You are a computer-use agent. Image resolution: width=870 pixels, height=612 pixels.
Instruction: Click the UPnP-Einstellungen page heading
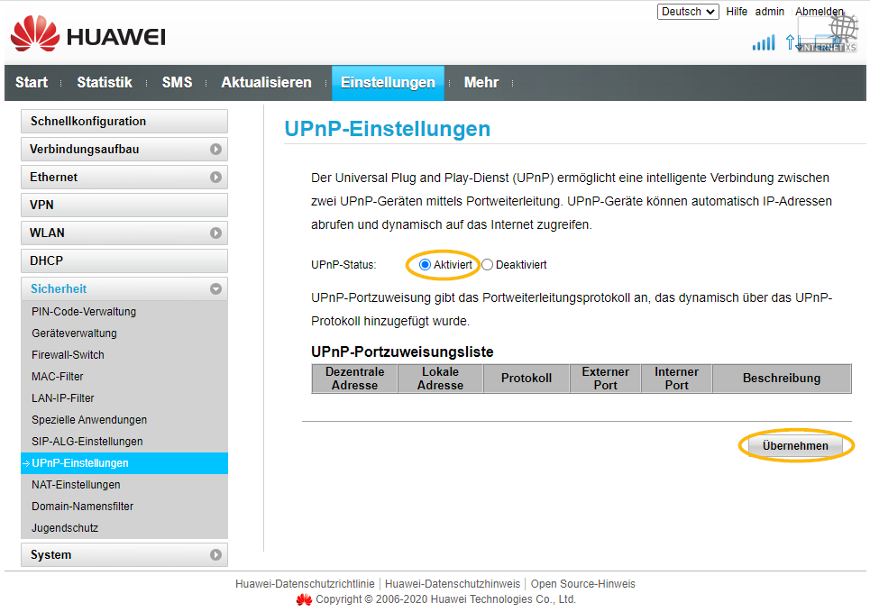pyautogui.click(x=388, y=129)
